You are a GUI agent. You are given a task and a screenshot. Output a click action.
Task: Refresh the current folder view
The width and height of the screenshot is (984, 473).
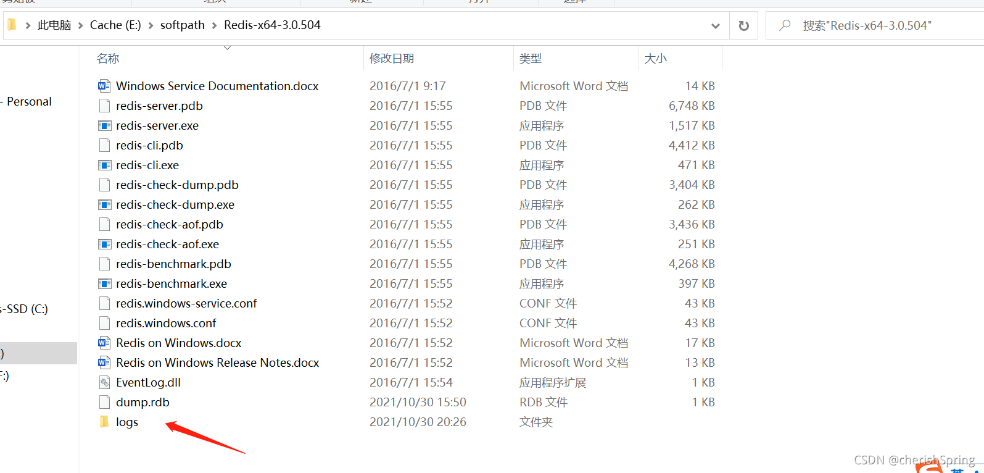(x=743, y=25)
